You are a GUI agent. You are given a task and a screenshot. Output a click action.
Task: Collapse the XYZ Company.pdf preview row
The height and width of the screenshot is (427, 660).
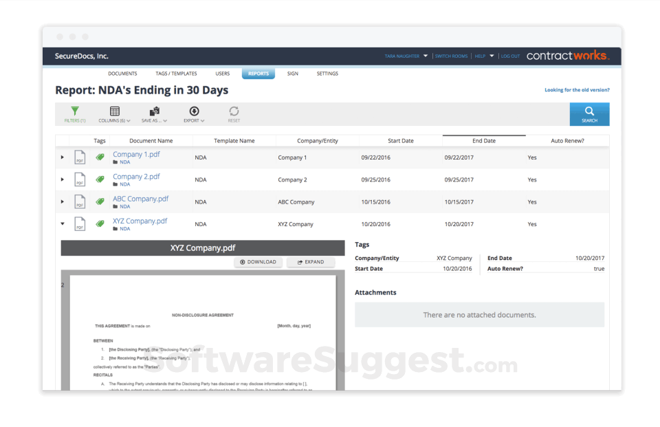(x=60, y=223)
